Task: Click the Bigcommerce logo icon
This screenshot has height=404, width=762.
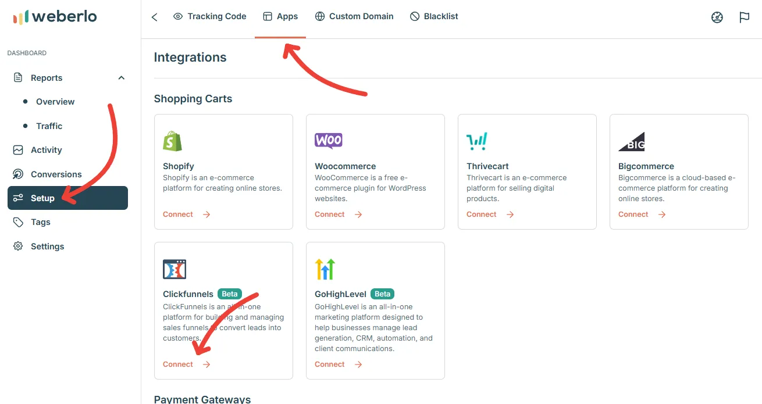Action: [632, 142]
